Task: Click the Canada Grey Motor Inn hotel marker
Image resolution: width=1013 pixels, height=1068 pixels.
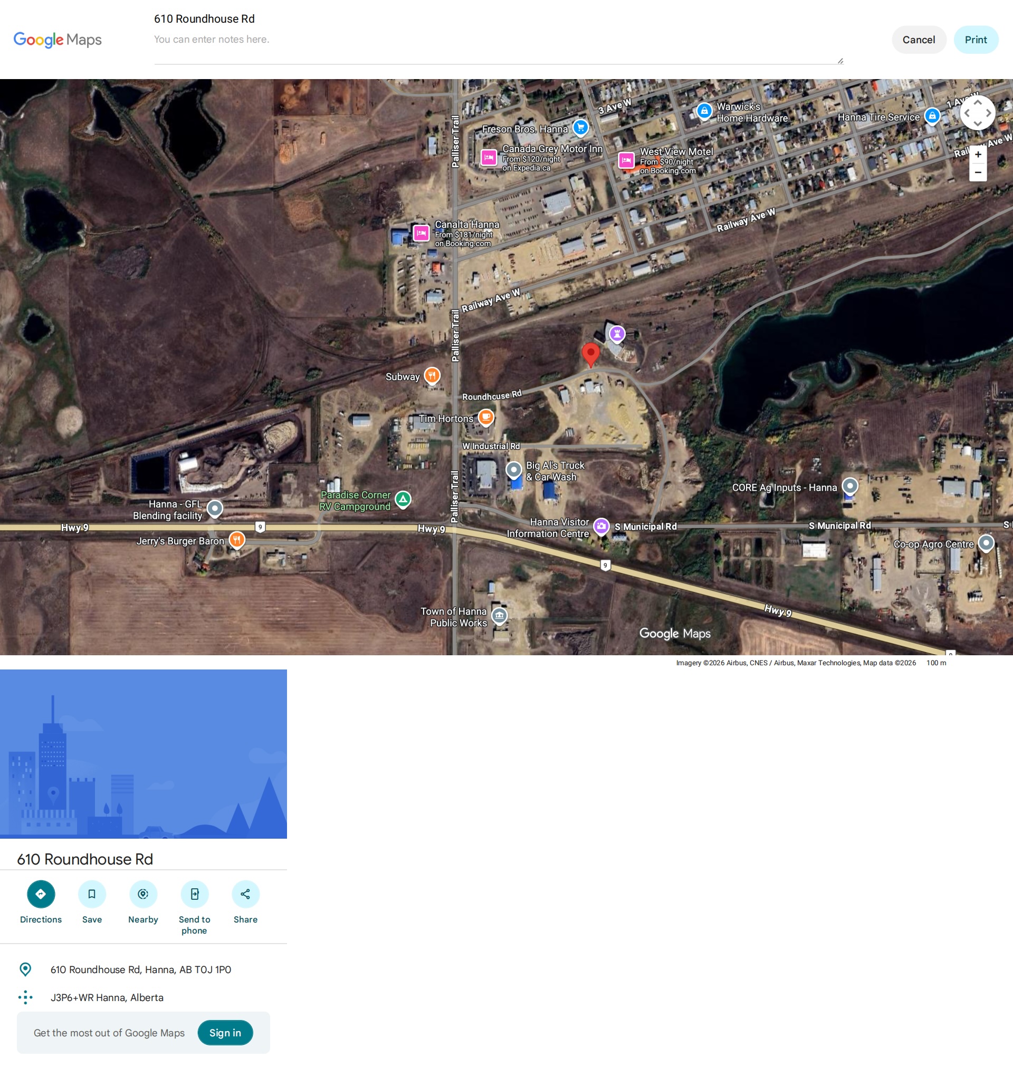Action: (489, 158)
